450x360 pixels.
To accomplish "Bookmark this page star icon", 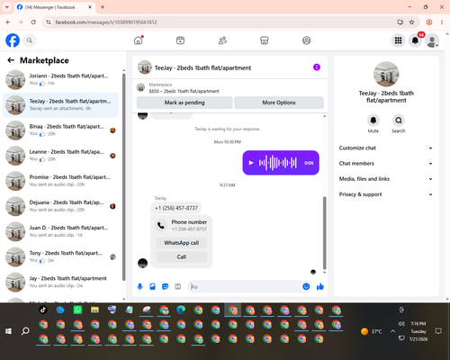I will tap(411, 22).
